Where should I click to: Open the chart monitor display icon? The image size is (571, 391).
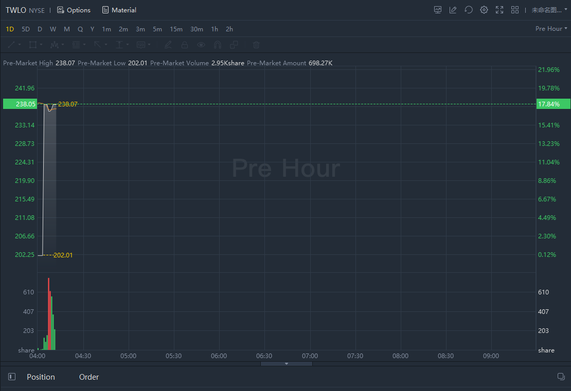coord(438,10)
